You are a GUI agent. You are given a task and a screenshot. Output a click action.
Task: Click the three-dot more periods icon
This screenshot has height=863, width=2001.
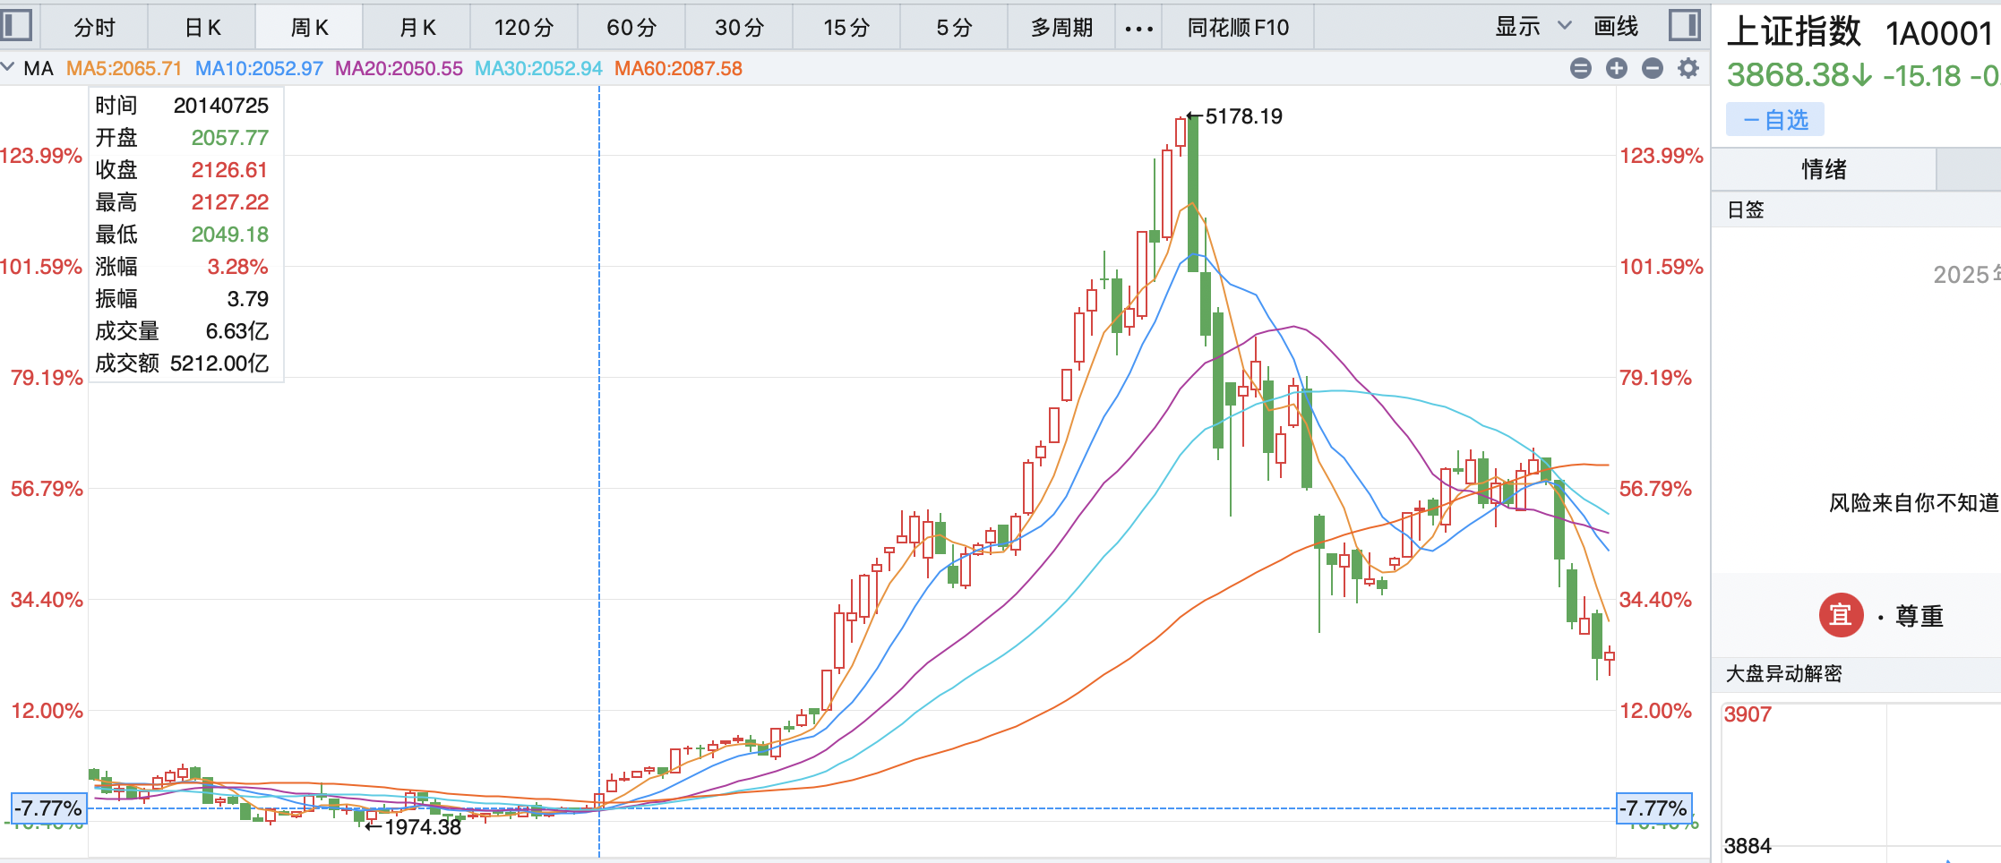pos(1138,28)
